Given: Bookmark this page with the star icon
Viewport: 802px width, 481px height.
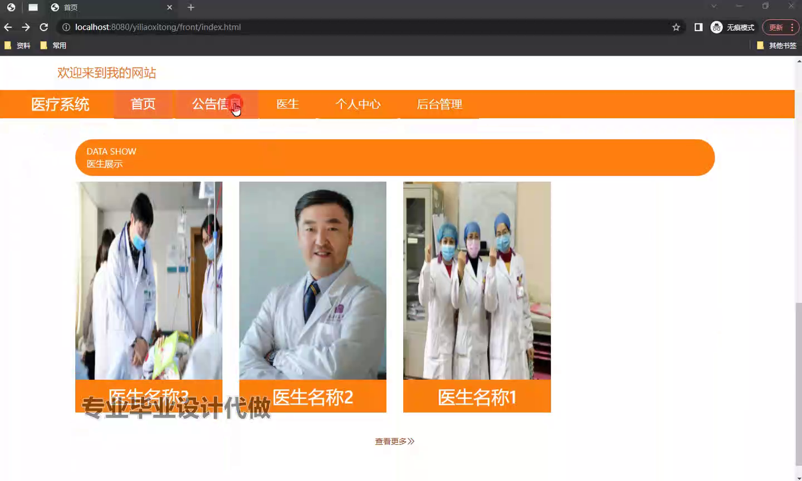Looking at the screenshot, I should pos(676,27).
